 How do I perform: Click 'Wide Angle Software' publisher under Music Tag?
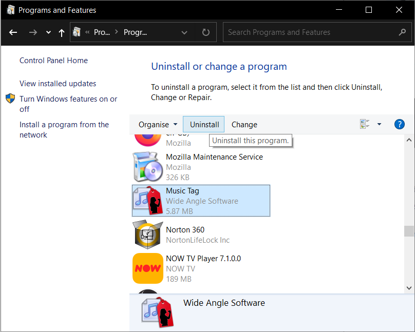point(202,201)
